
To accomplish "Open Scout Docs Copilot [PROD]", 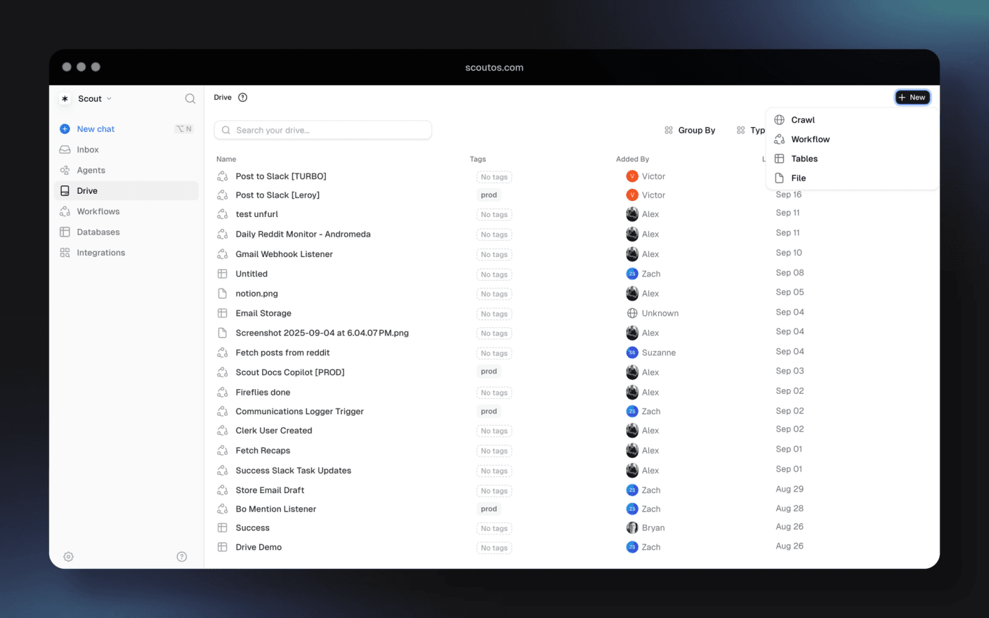I will [290, 372].
